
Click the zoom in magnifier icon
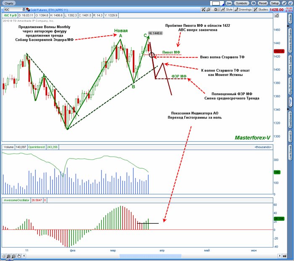click(9, 256)
